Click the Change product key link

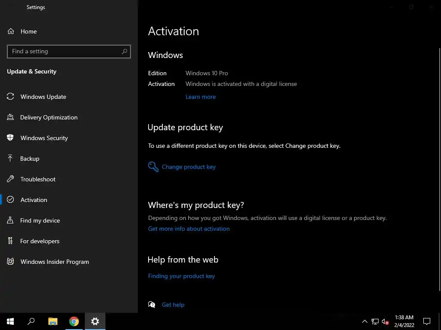pos(189,167)
